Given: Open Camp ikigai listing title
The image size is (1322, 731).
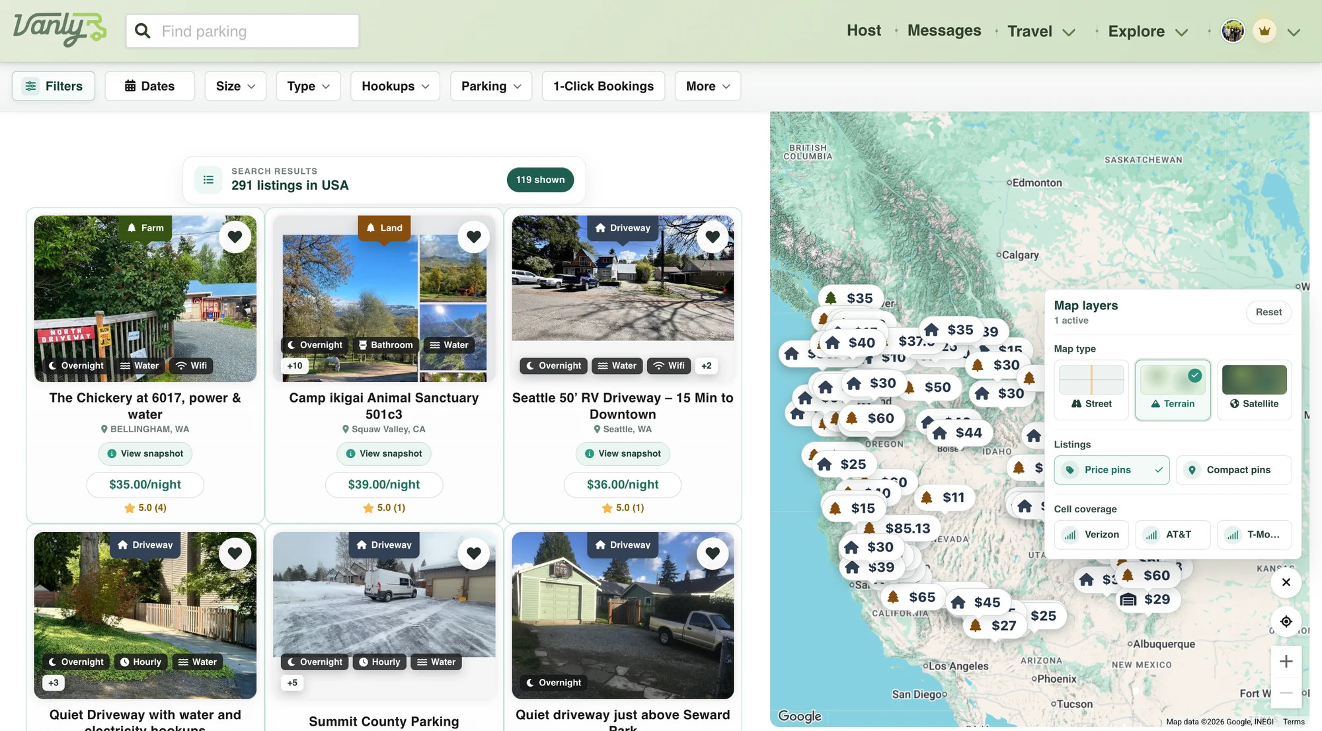Looking at the screenshot, I should 384,406.
